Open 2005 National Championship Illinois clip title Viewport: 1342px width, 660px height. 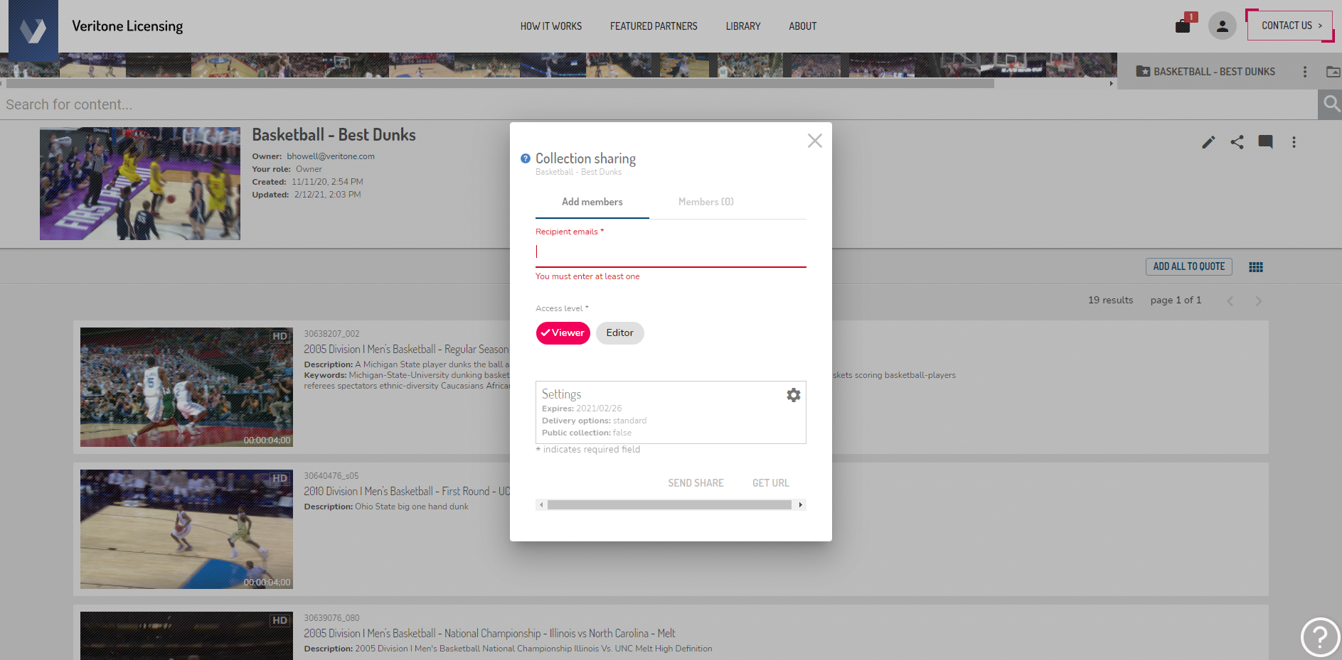pyautogui.click(x=489, y=634)
